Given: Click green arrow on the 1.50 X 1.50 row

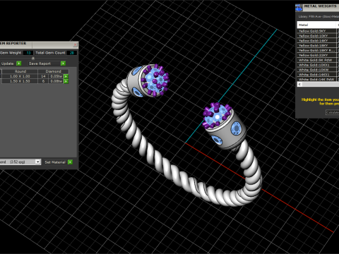Looking at the screenshot, I should click(66, 81).
